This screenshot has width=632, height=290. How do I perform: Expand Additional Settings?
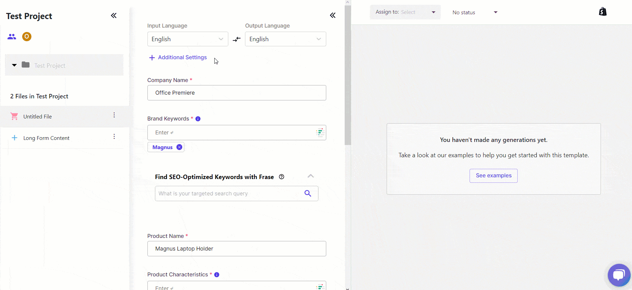point(178,58)
